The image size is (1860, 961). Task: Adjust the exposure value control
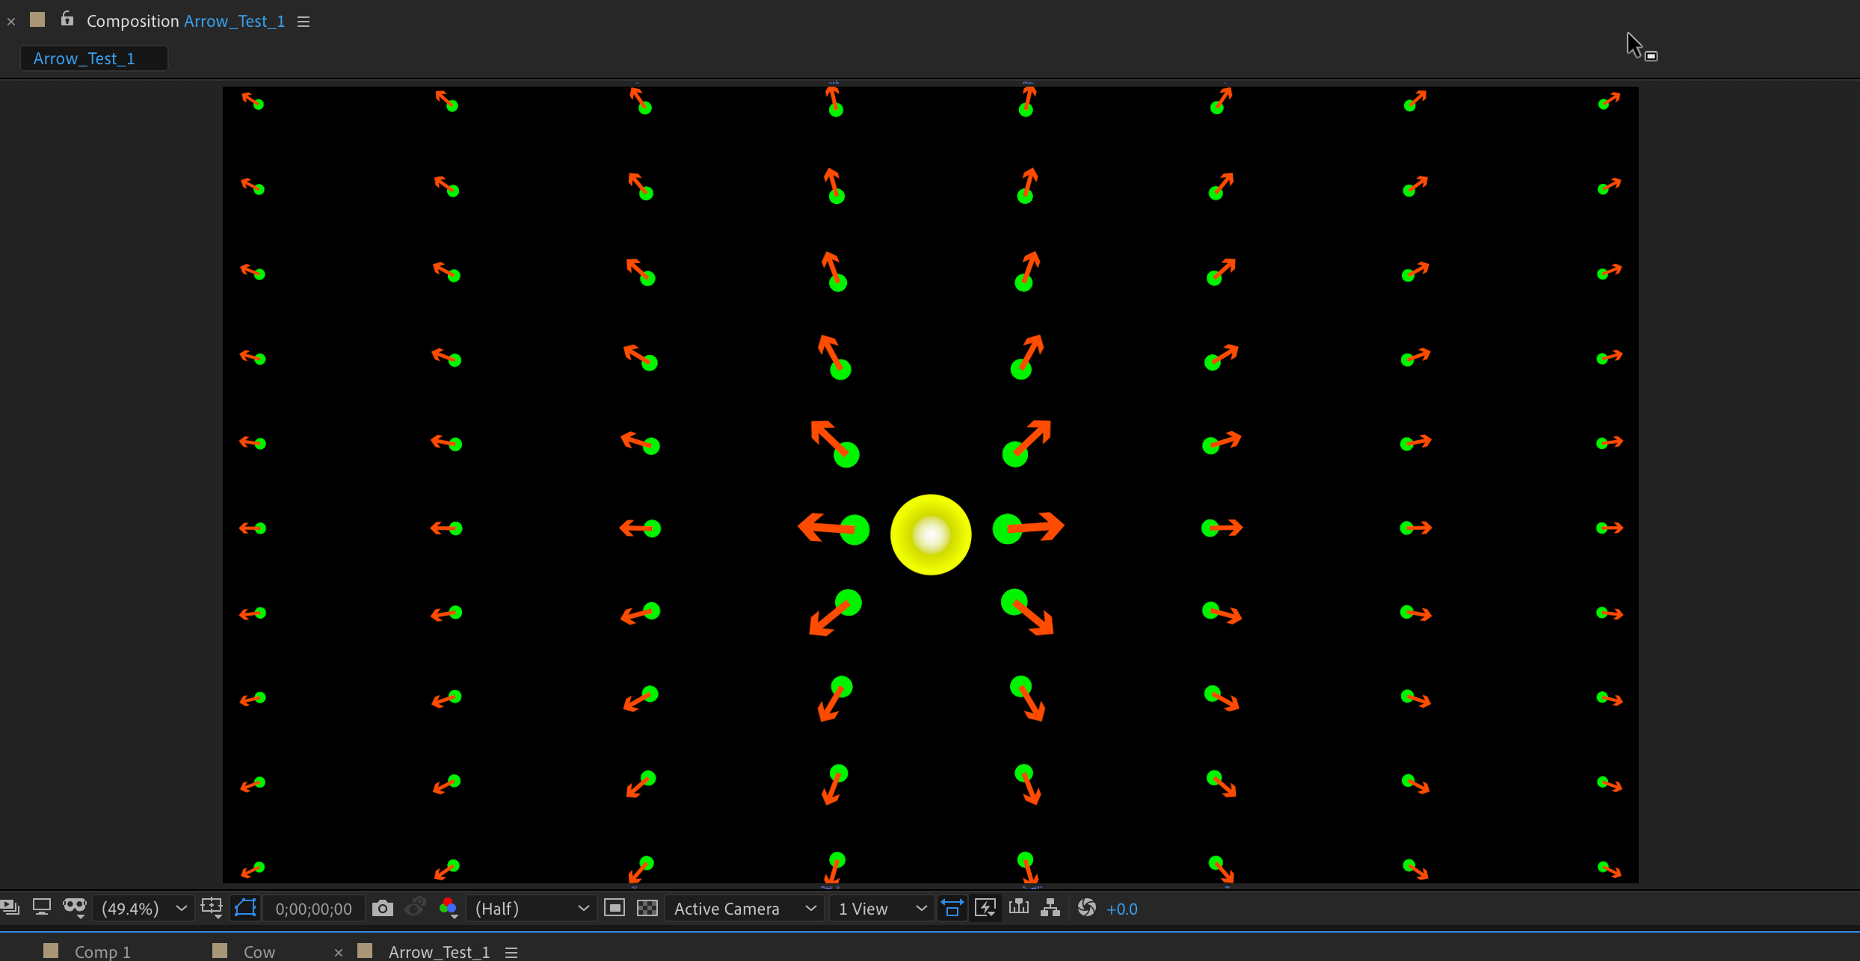pyautogui.click(x=1124, y=909)
